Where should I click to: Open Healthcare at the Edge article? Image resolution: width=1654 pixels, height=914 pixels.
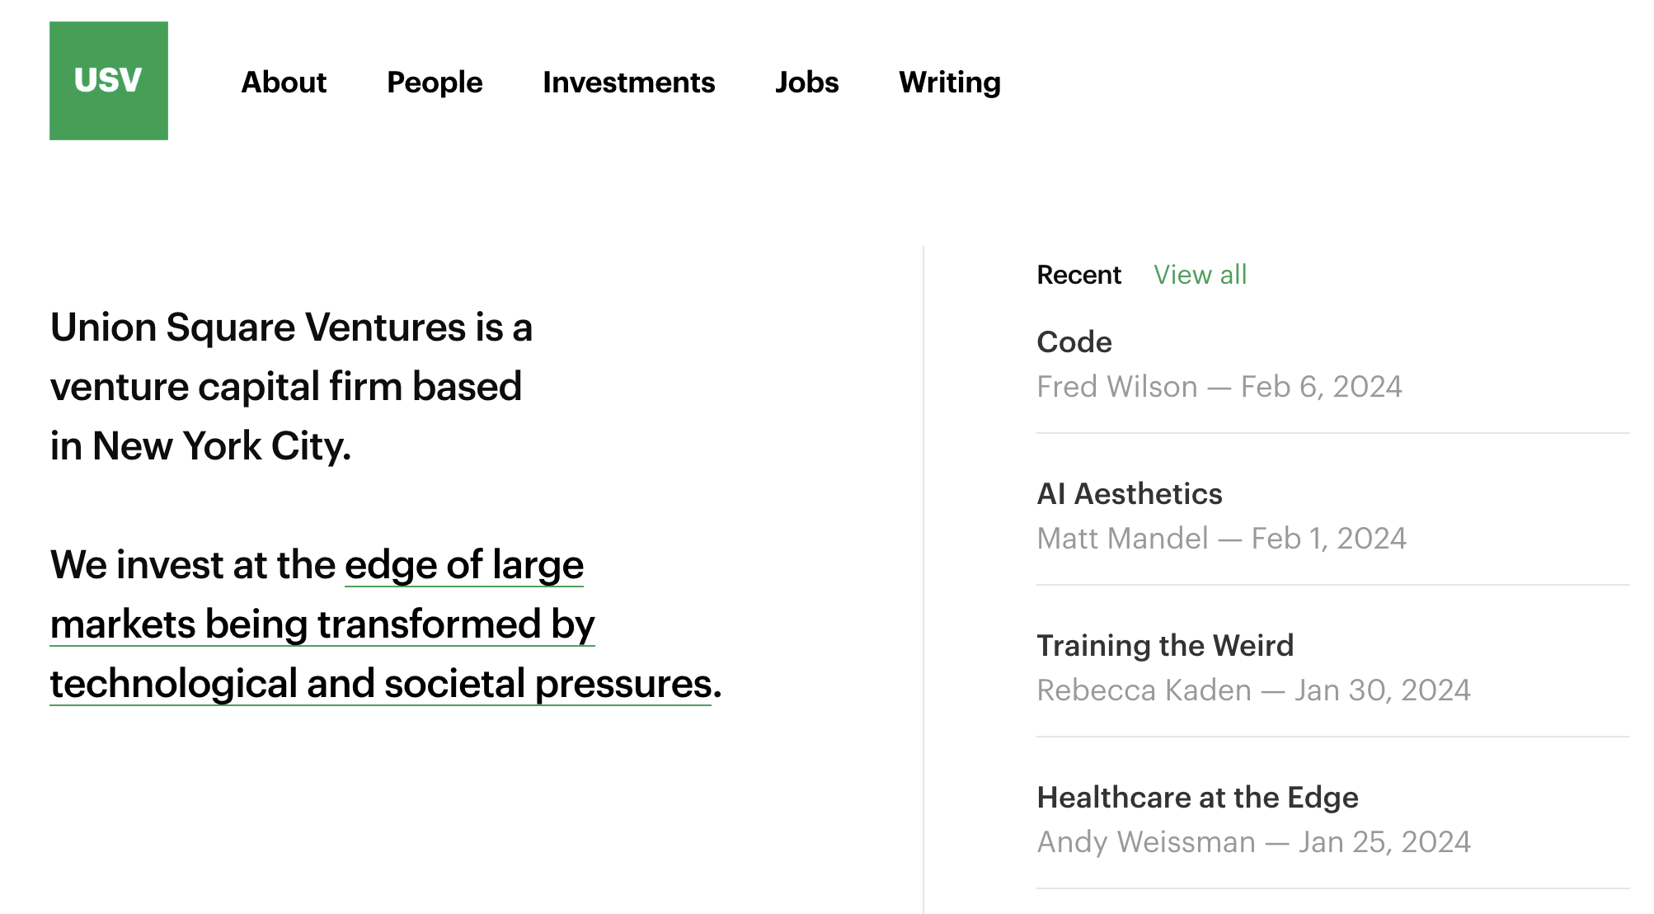(x=1197, y=798)
